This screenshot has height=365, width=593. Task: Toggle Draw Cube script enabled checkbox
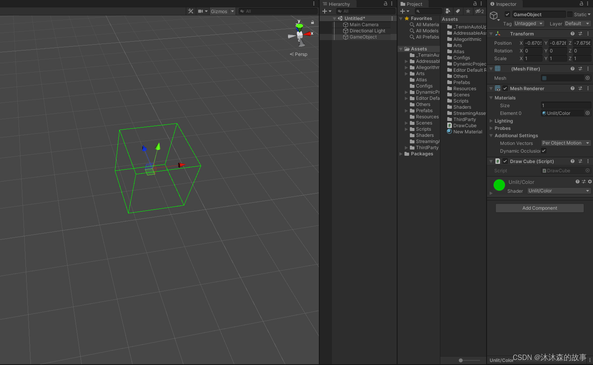(505, 161)
